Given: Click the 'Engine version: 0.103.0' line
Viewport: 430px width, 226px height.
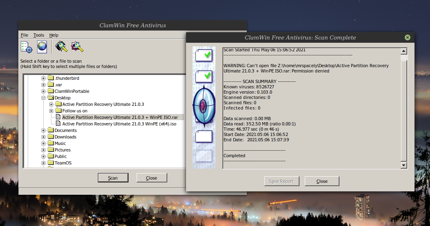Looking at the screenshot, I should point(248,92).
